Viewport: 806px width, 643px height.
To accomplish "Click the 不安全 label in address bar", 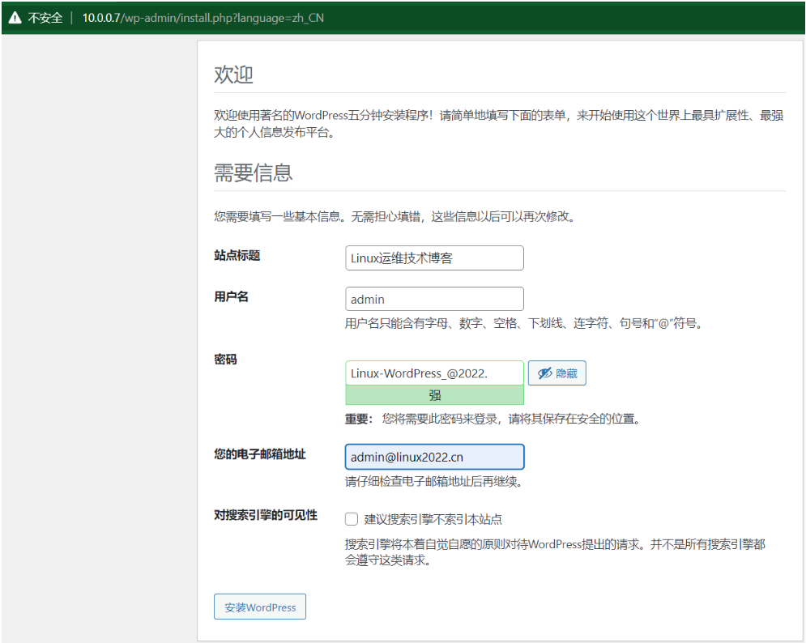I will (x=45, y=18).
